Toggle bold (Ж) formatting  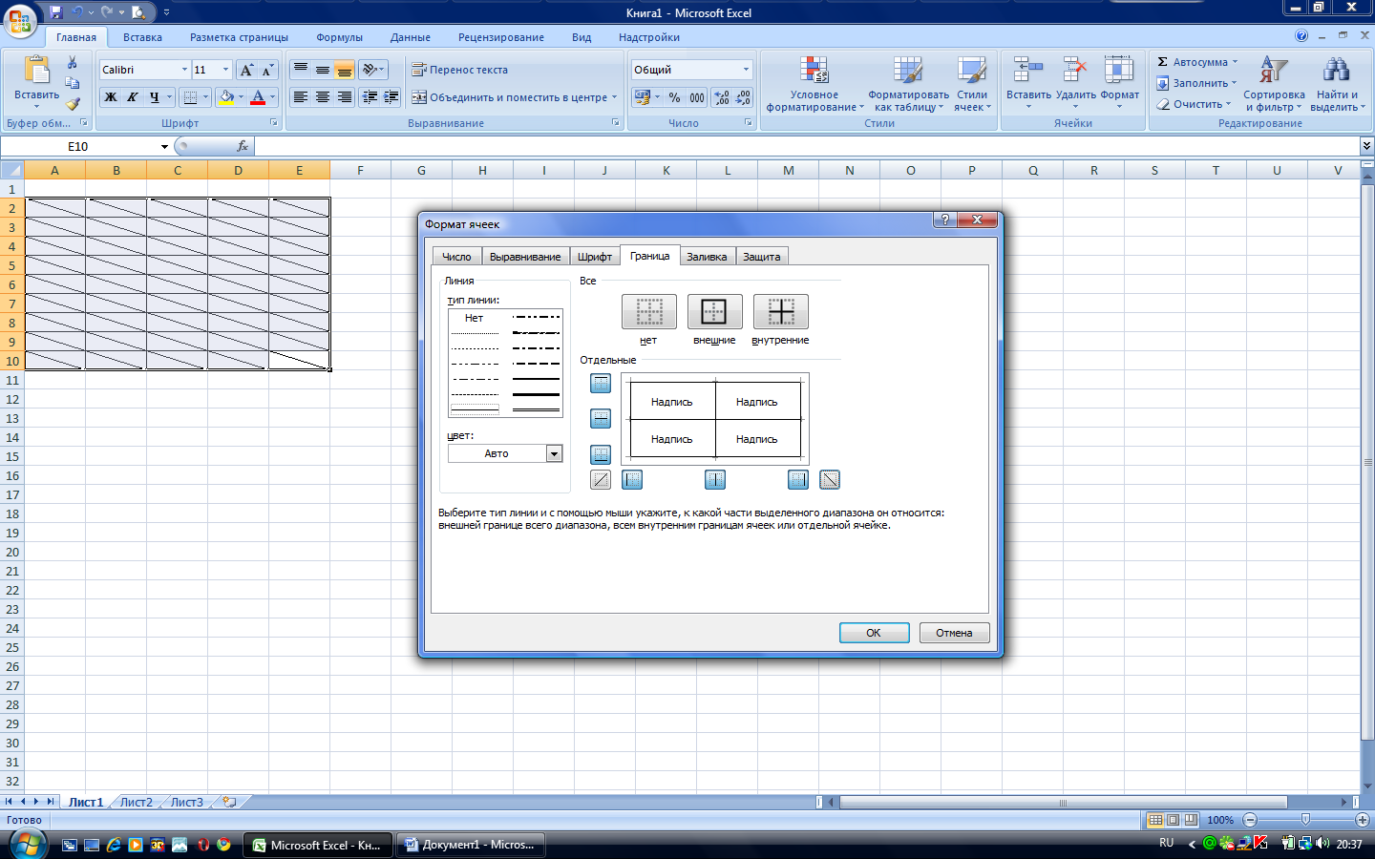(x=111, y=97)
